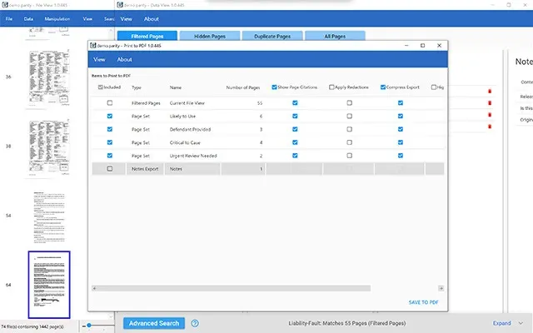
Task: Toggle Compress Export header checkbox
Action: (x=383, y=87)
